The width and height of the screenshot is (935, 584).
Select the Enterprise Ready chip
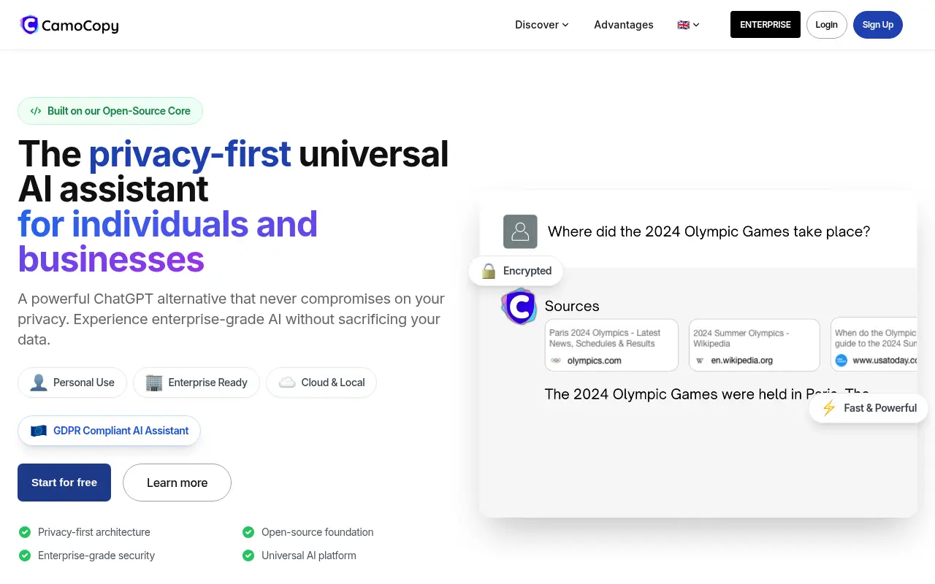coord(196,383)
